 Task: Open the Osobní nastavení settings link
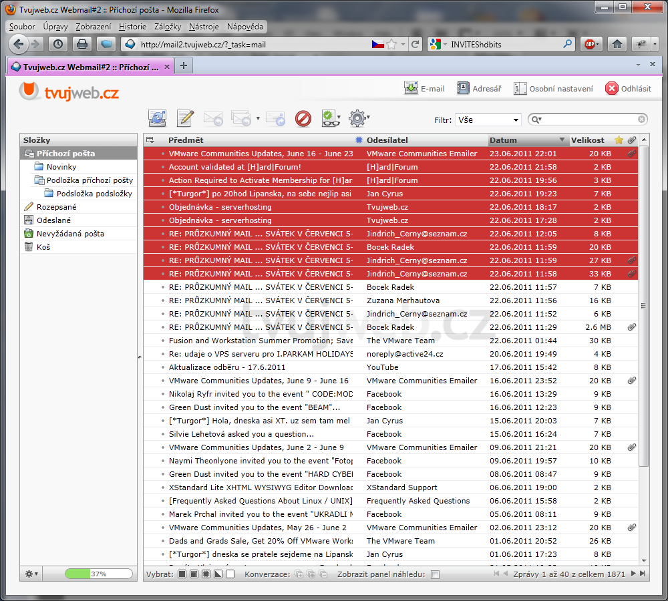[x=553, y=89]
